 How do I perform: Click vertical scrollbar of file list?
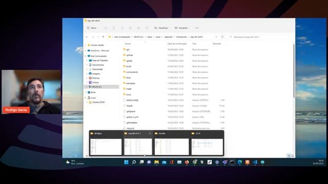click(294, 71)
